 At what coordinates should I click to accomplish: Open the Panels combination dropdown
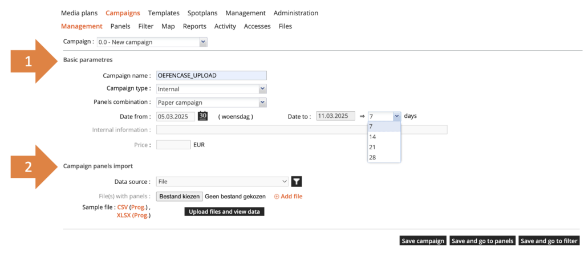pyautogui.click(x=262, y=103)
